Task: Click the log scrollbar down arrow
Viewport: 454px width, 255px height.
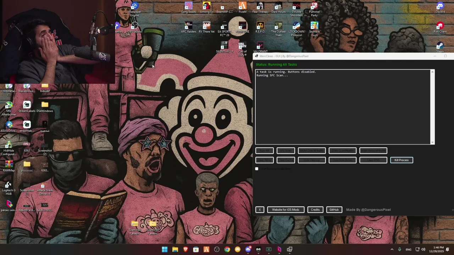Action: pos(432,142)
